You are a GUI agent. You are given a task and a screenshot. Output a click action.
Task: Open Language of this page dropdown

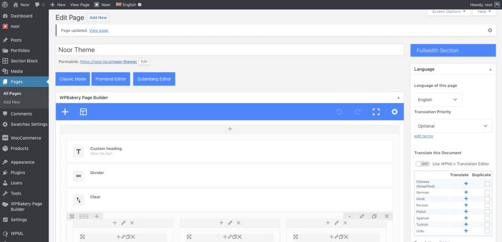pos(438,100)
